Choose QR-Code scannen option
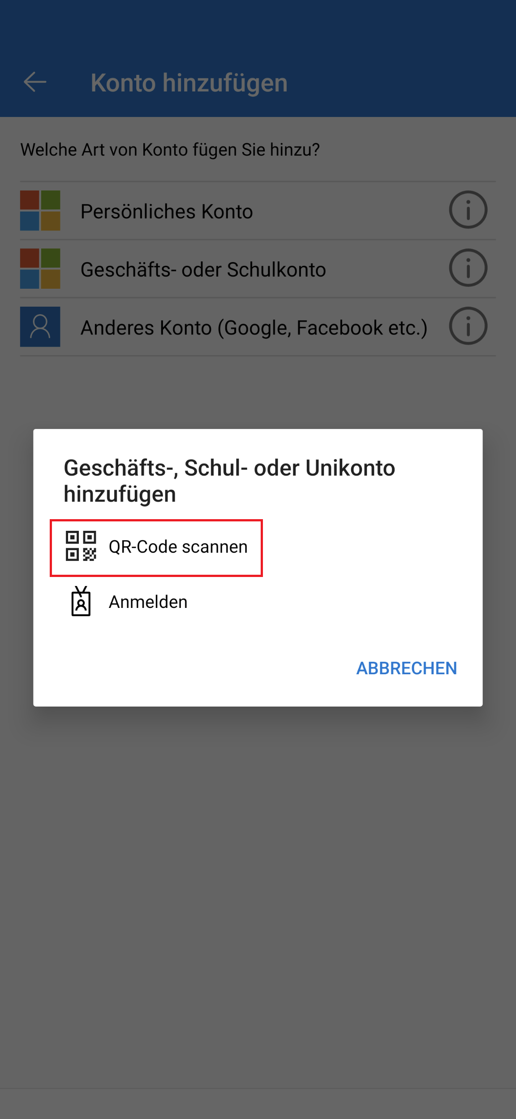 point(156,548)
